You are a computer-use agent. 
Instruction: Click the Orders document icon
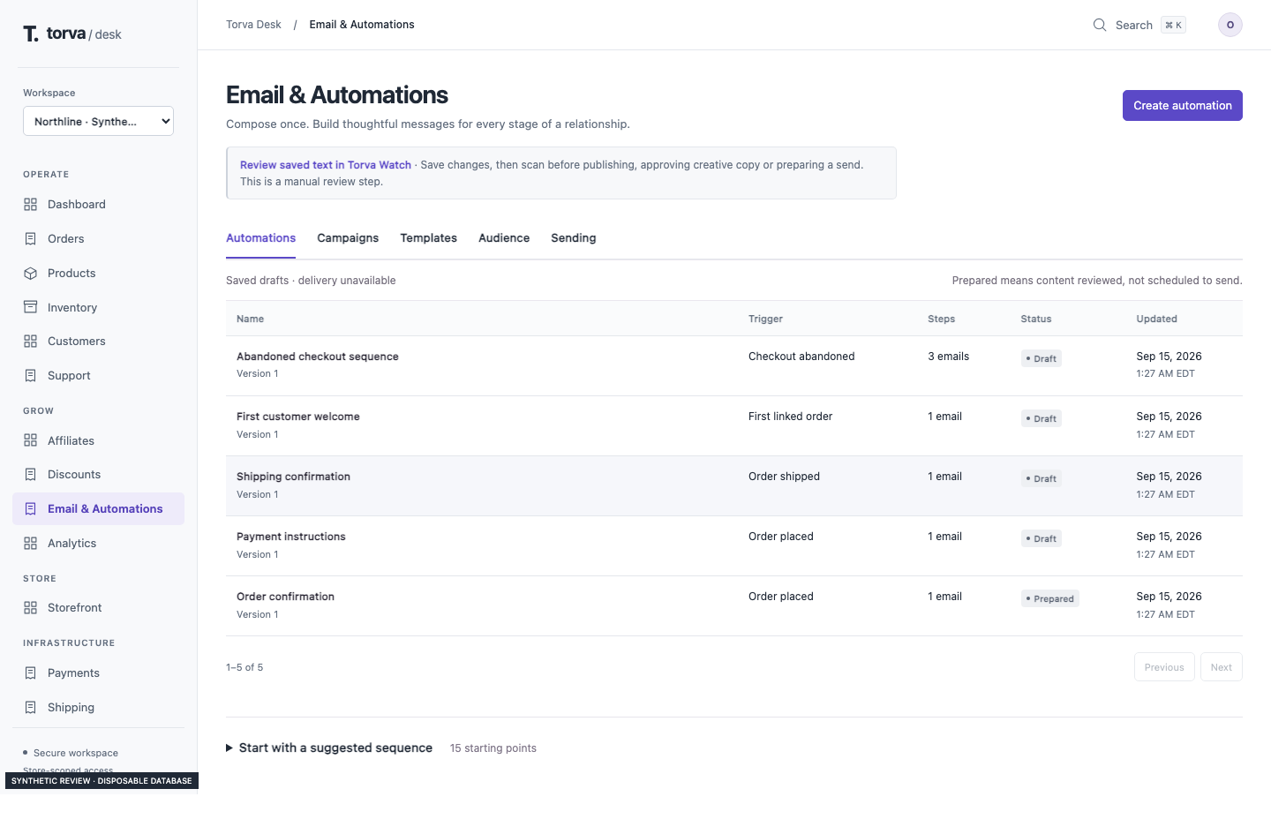click(x=30, y=239)
